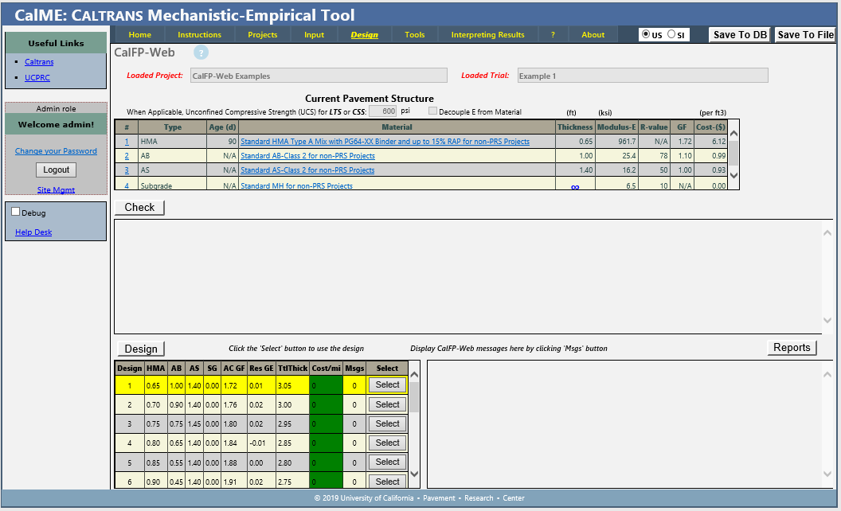Select the SI units radio button
This screenshot has height=511, width=841.
click(671, 34)
